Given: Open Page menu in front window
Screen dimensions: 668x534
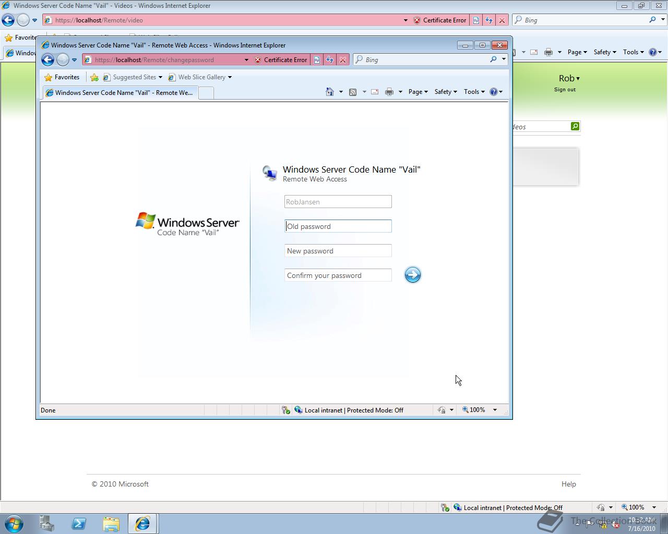Looking at the screenshot, I should (x=418, y=92).
